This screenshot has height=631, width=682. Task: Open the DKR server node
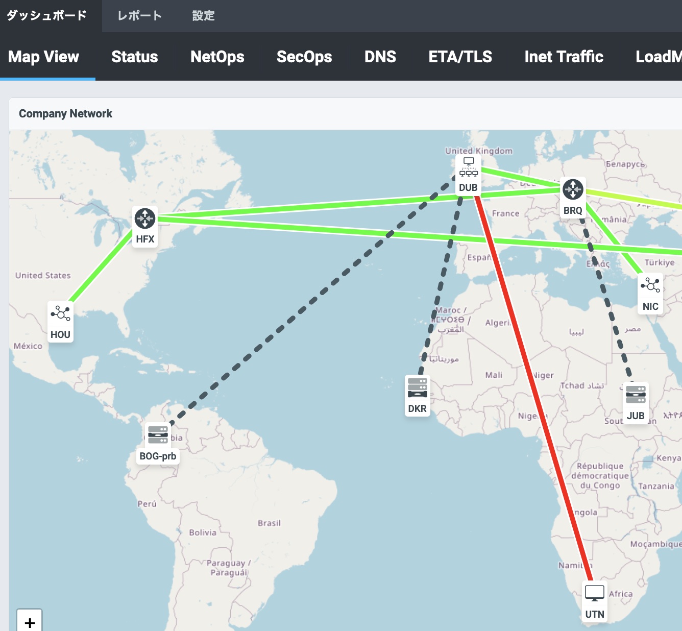[x=417, y=388]
